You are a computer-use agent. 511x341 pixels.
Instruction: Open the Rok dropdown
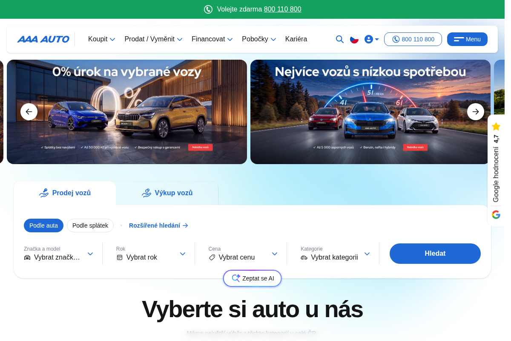pos(151,254)
